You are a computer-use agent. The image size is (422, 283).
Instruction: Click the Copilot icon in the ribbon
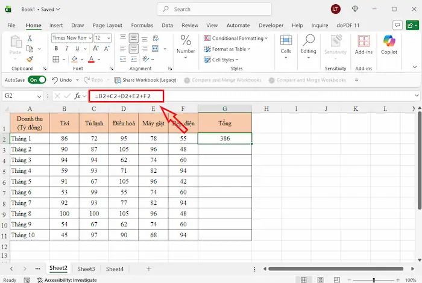pos(389,44)
